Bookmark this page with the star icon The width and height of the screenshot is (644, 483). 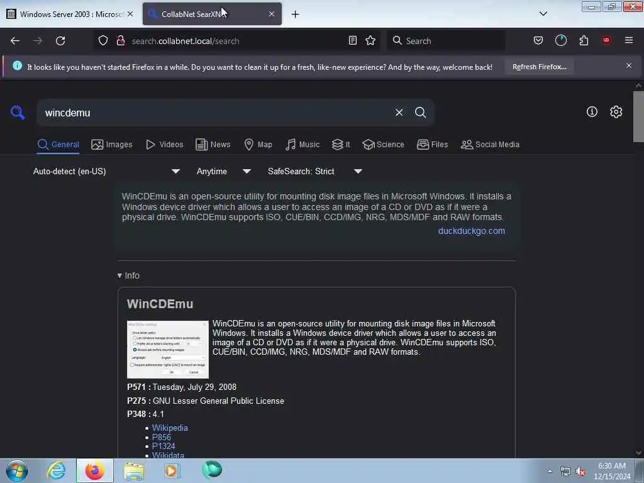click(x=370, y=41)
